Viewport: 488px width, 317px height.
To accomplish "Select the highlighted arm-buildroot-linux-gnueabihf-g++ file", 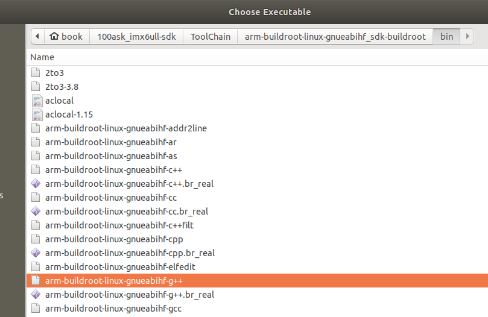I will pos(257,281).
